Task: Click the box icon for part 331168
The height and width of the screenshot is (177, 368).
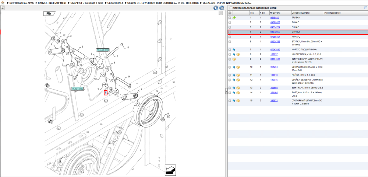Action: click(238, 93)
